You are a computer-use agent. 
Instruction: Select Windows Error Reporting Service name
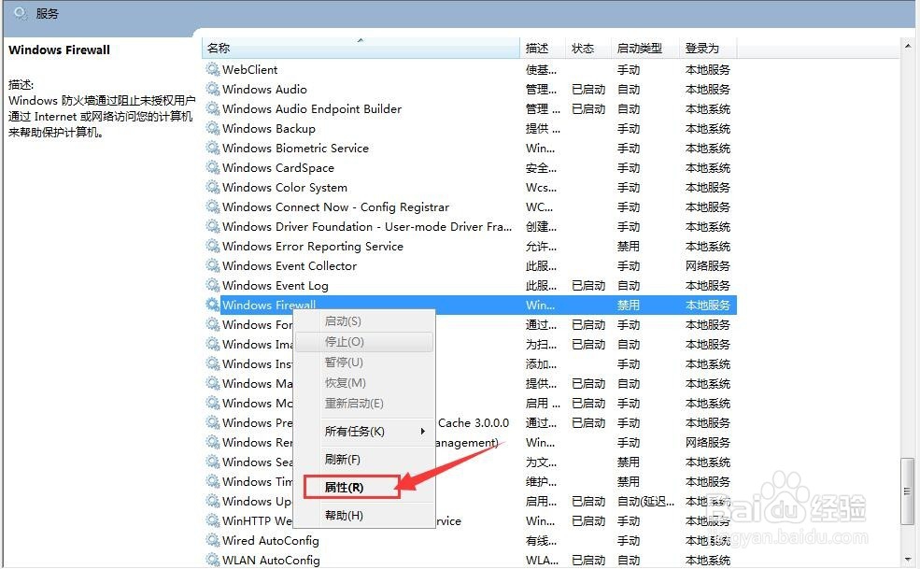[x=313, y=246]
